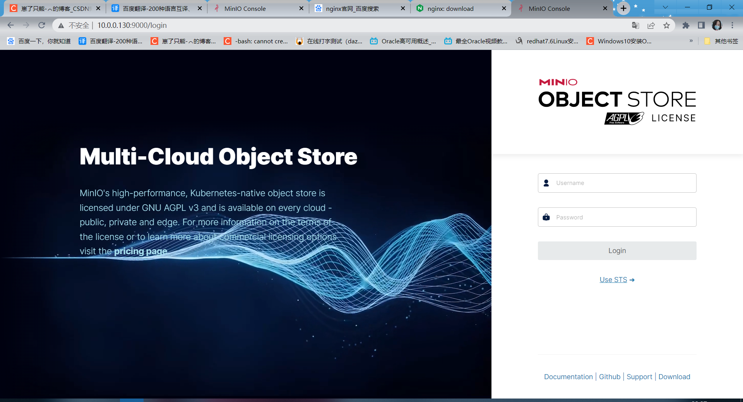Open the redhat7.6Linux bookmark

tap(547, 41)
